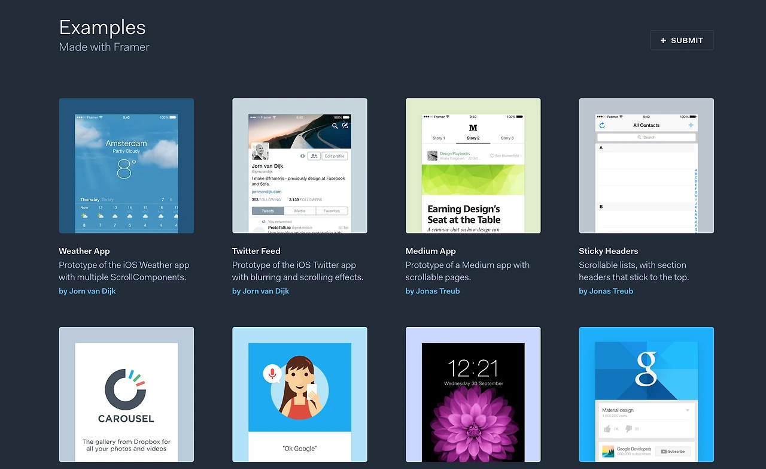Click the thumbs down icon in Material preview
Viewport: 766px width, 469px height.
(628, 428)
